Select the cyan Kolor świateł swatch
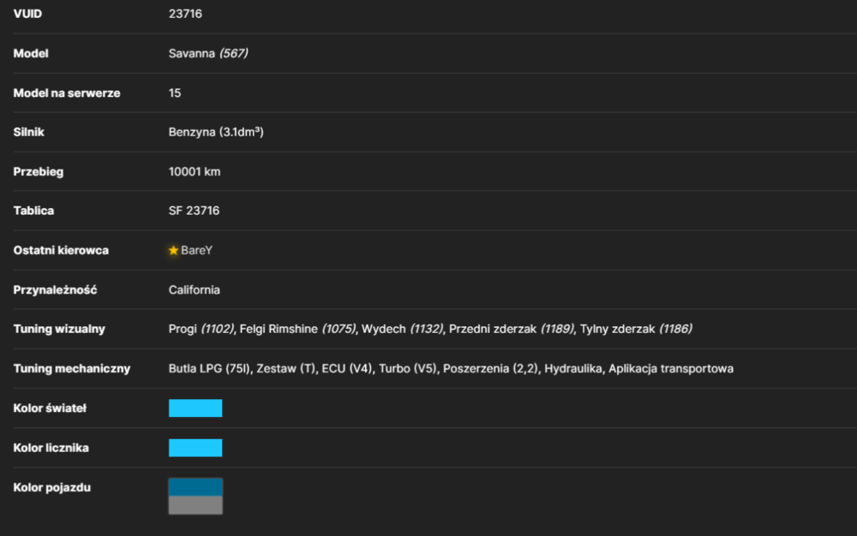857x536 pixels. point(195,408)
